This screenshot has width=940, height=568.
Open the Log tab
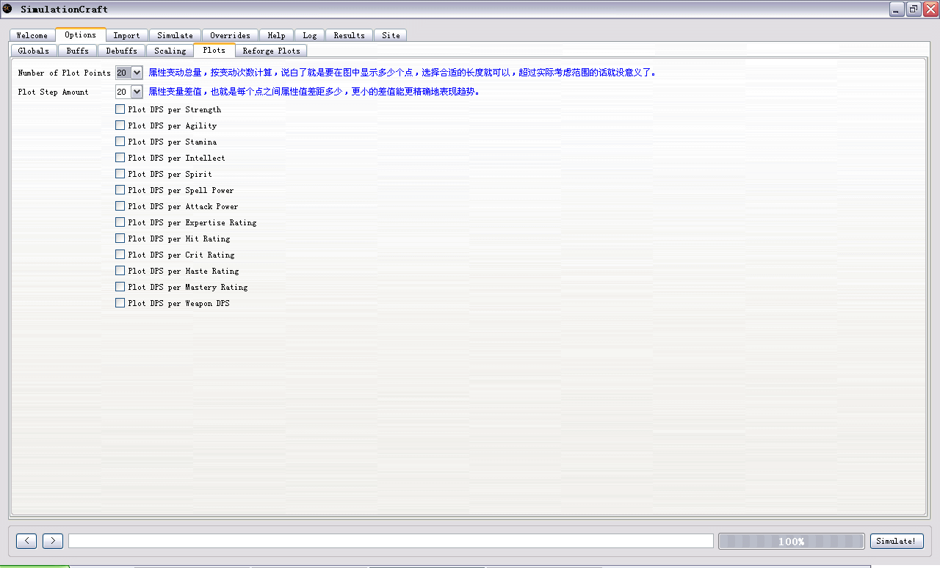point(310,35)
